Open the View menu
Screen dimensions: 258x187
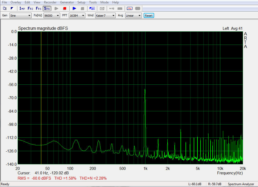(37, 2)
